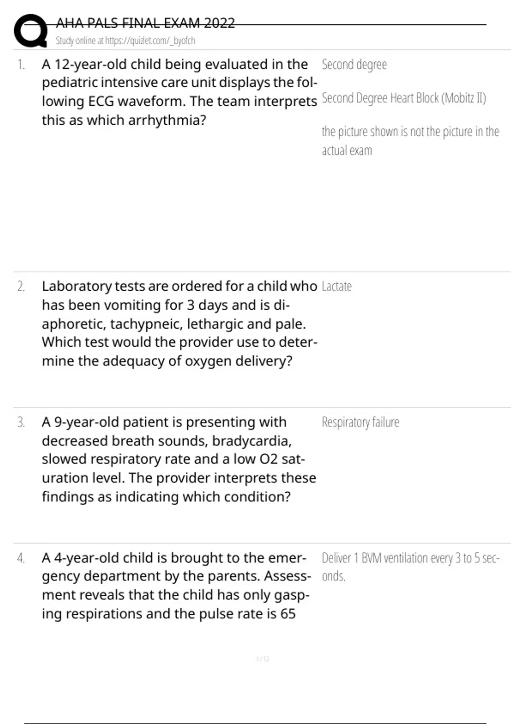Click the 'Deliver 1 BVM ventilation' answer

point(410,566)
